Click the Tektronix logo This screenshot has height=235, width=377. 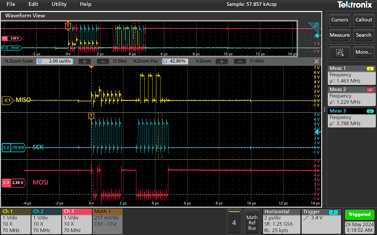(x=355, y=4)
